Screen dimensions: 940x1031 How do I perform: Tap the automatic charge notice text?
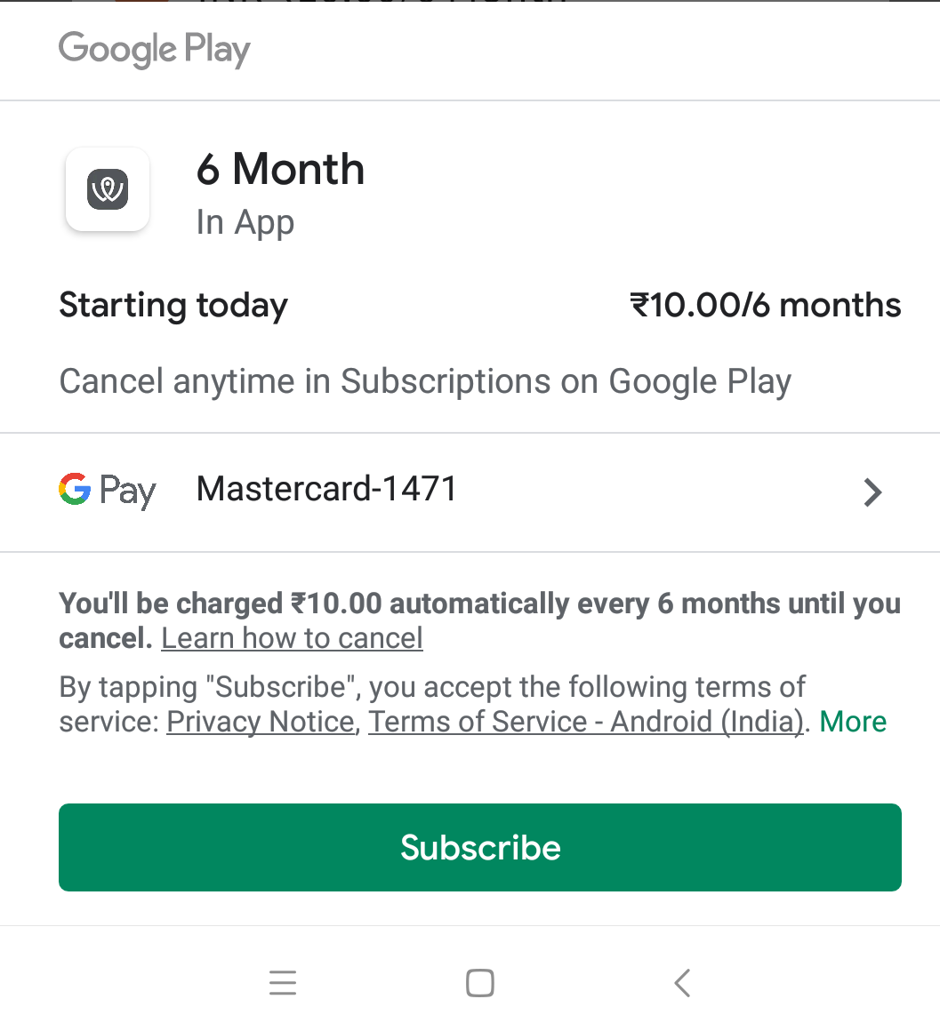click(479, 620)
